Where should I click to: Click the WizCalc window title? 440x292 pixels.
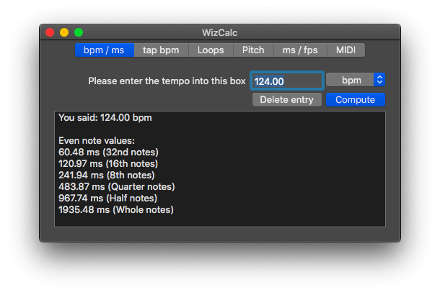pyautogui.click(x=220, y=33)
